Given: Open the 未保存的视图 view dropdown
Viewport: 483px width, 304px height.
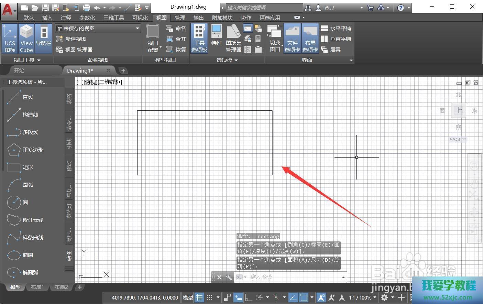Looking at the screenshot, I should [x=98, y=29].
